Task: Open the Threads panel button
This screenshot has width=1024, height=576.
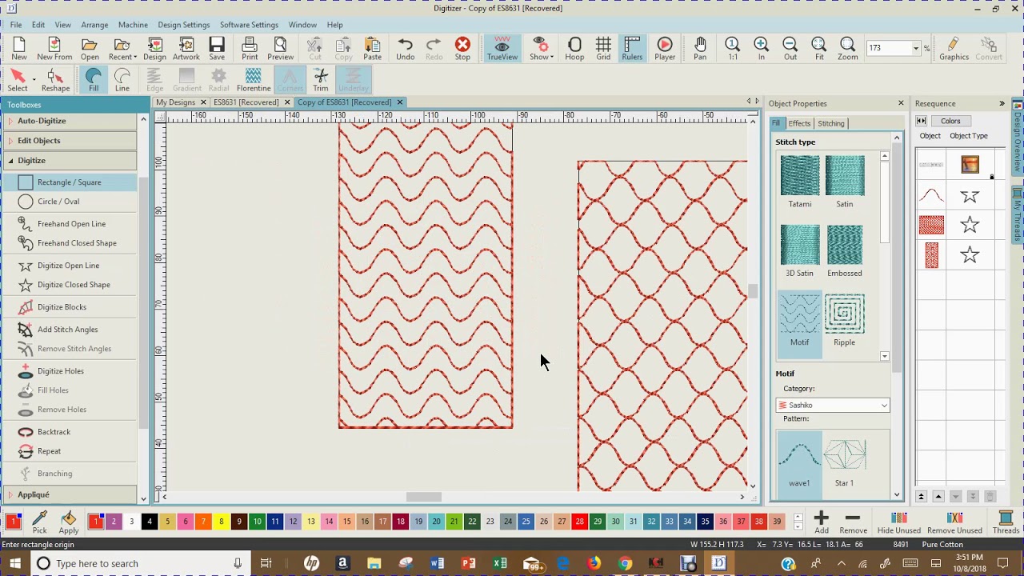Action: [1006, 522]
